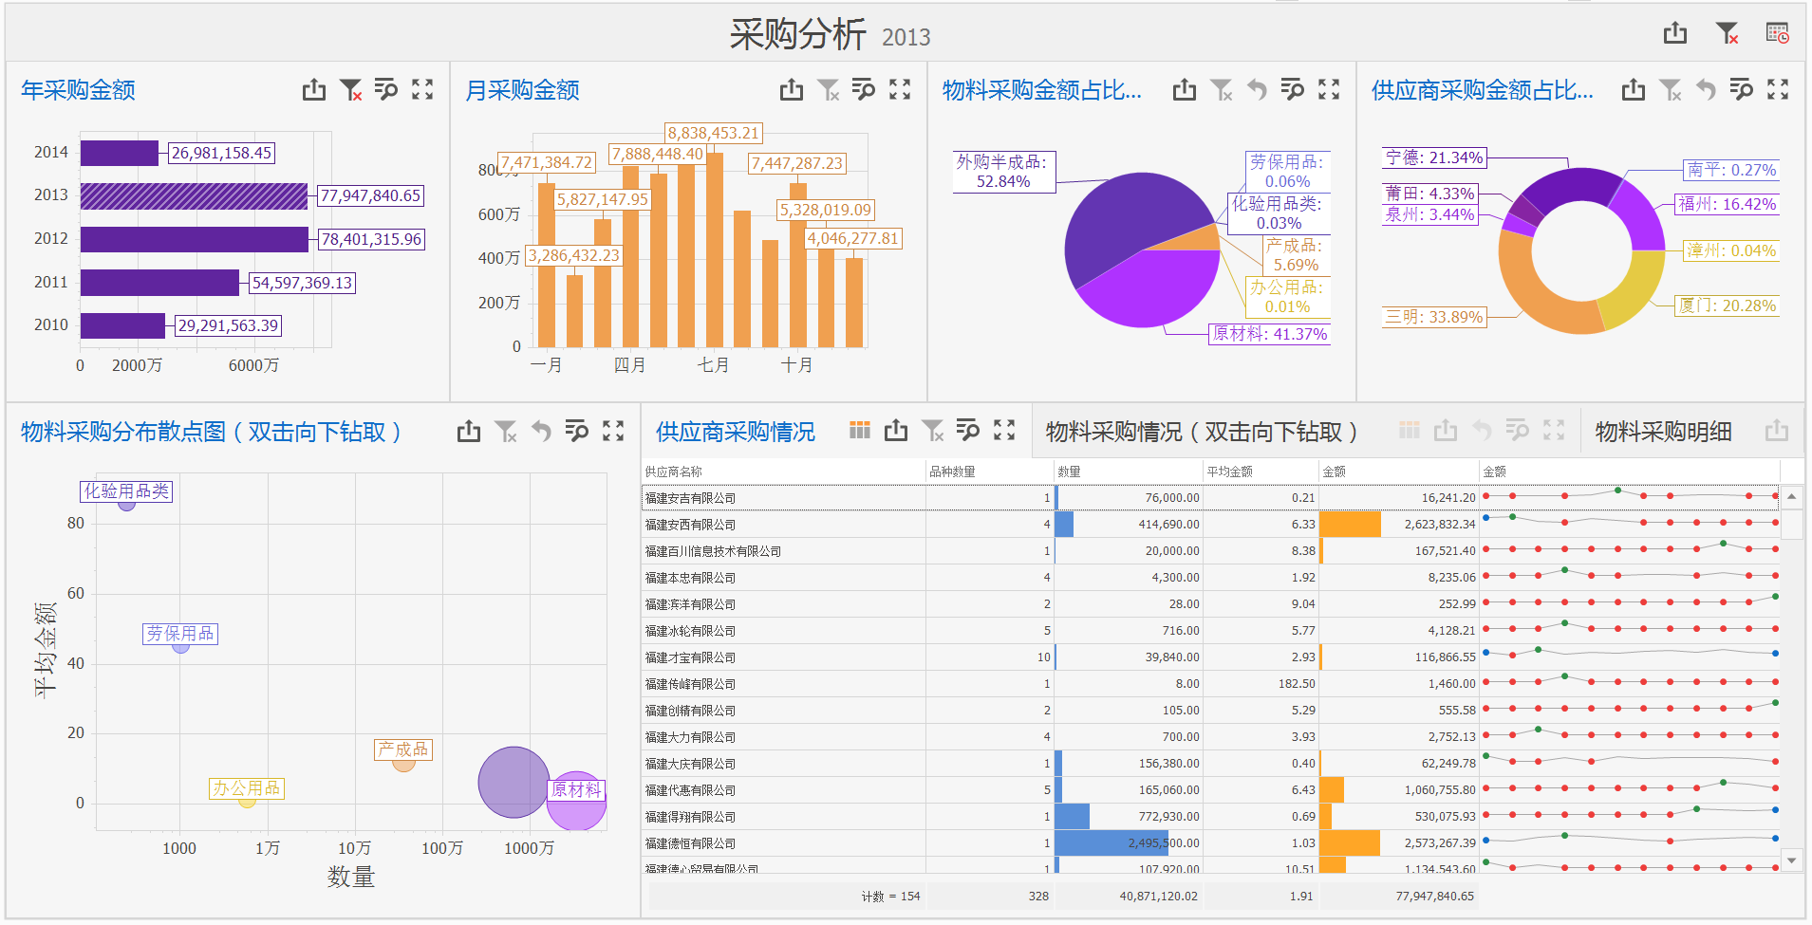
Task: Drill up in 物料采购分布散点图 scatter chart
Action: pyautogui.click(x=541, y=432)
